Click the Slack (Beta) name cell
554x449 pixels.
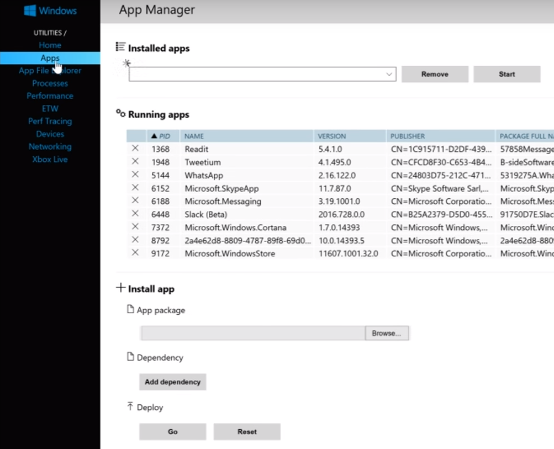205,214
